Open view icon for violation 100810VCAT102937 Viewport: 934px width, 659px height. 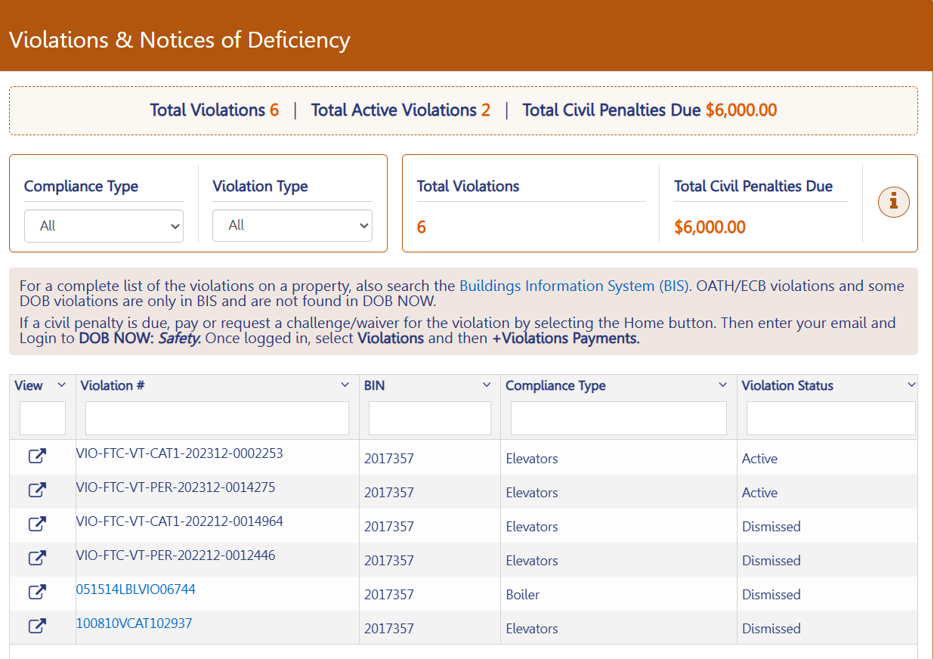[37, 627]
